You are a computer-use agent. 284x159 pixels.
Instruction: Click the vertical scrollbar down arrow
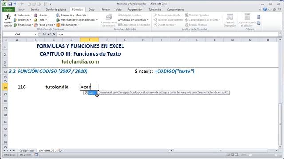coord(280,147)
